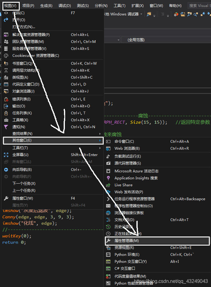Select 属性管理器(M) entry
This screenshot has height=287, width=211.
pyautogui.click(x=157, y=241)
